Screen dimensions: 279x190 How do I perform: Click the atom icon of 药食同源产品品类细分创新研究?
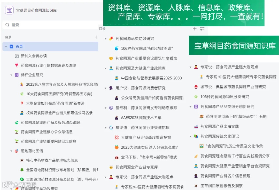[x=196, y=106]
